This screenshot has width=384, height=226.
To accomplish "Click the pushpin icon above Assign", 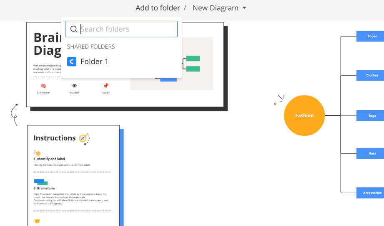I will point(105,86).
